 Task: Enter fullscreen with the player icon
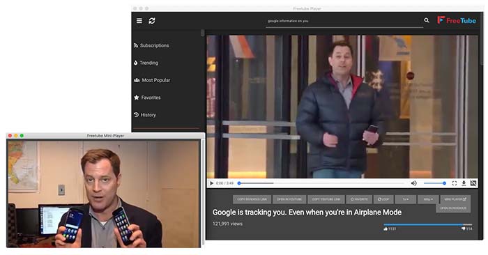[x=455, y=183]
